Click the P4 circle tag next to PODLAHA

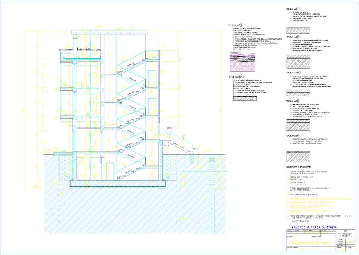(x=298, y=101)
